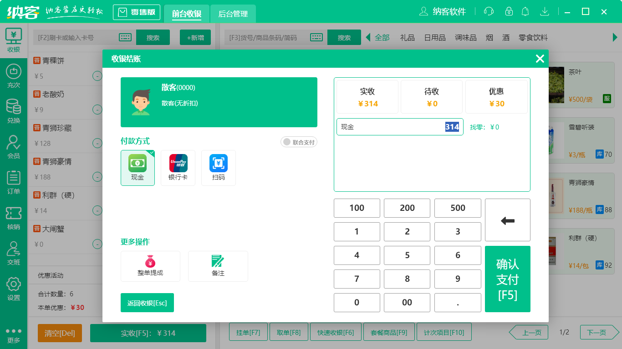Switch to the 后台管理 tab
The height and width of the screenshot is (349, 622).
(233, 14)
